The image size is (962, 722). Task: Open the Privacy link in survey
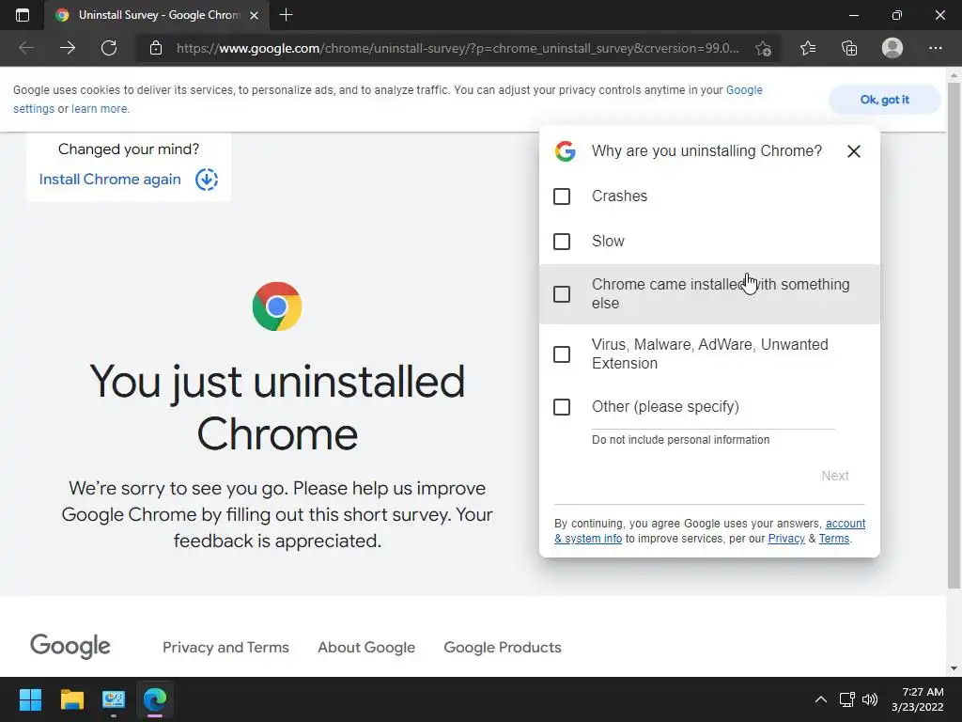pos(786,539)
